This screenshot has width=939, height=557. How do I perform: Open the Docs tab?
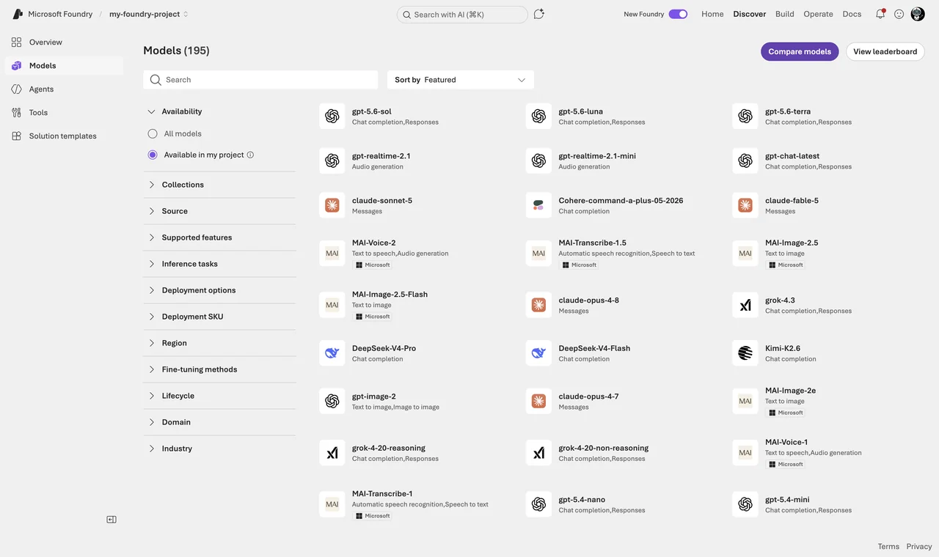click(x=852, y=14)
